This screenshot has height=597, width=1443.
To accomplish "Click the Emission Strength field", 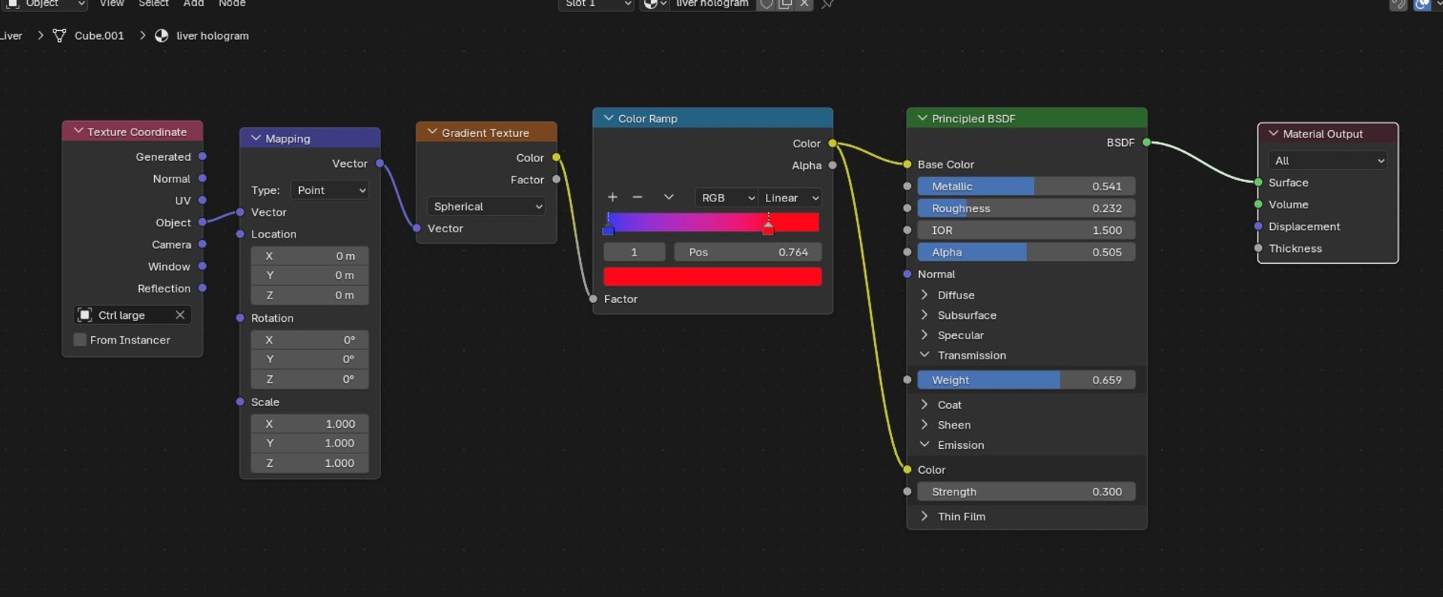I will pyautogui.click(x=1027, y=492).
